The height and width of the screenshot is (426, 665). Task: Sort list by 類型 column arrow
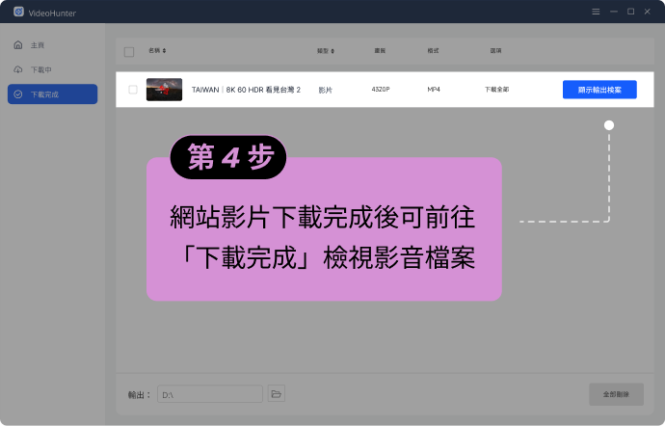[332, 51]
